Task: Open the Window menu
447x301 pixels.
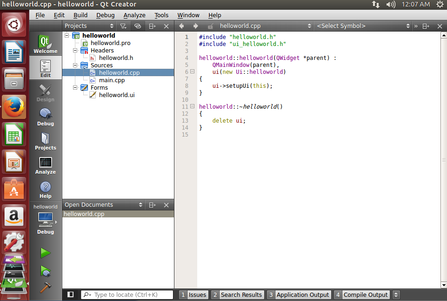Action: click(x=188, y=15)
